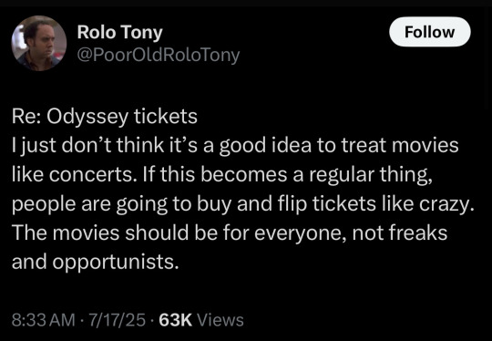492x341 pixels.
Task: Click the line starting I just don't think
Action: coord(235,146)
